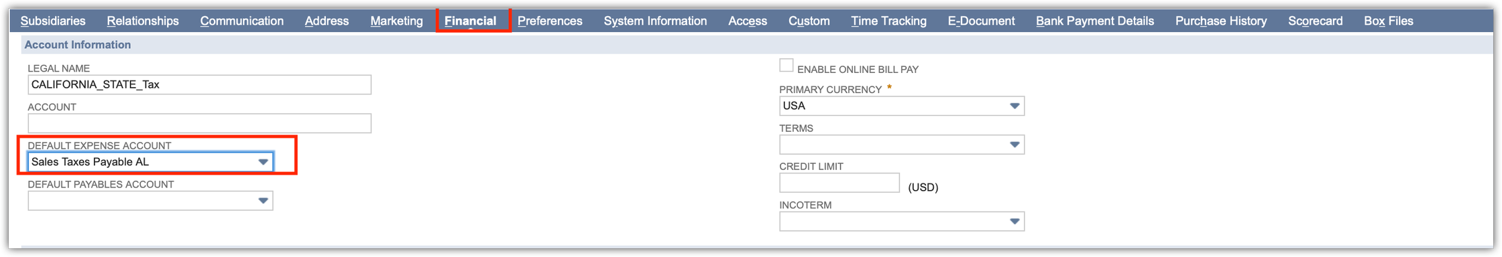The height and width of the screenshot is (257, 1502).
Task: Open the Purchase History tab
Action: 1220,21
